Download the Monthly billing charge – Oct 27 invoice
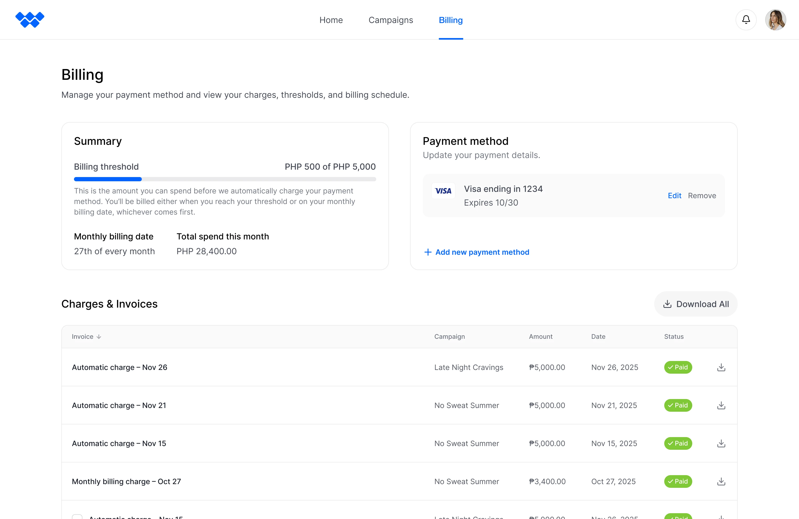This screenshot has height=519, width=799. coord(721,481)
